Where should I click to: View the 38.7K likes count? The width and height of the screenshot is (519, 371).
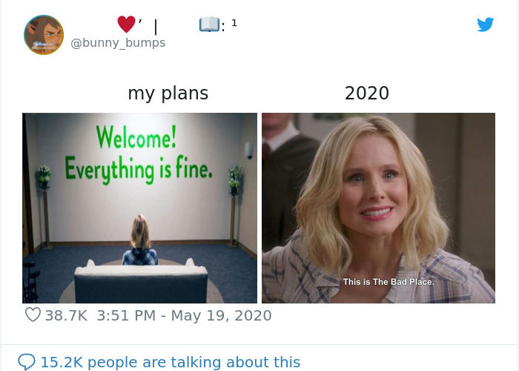point(66,315)
